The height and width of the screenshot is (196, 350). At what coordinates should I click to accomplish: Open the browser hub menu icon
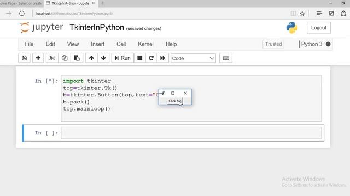pos(319,13)
